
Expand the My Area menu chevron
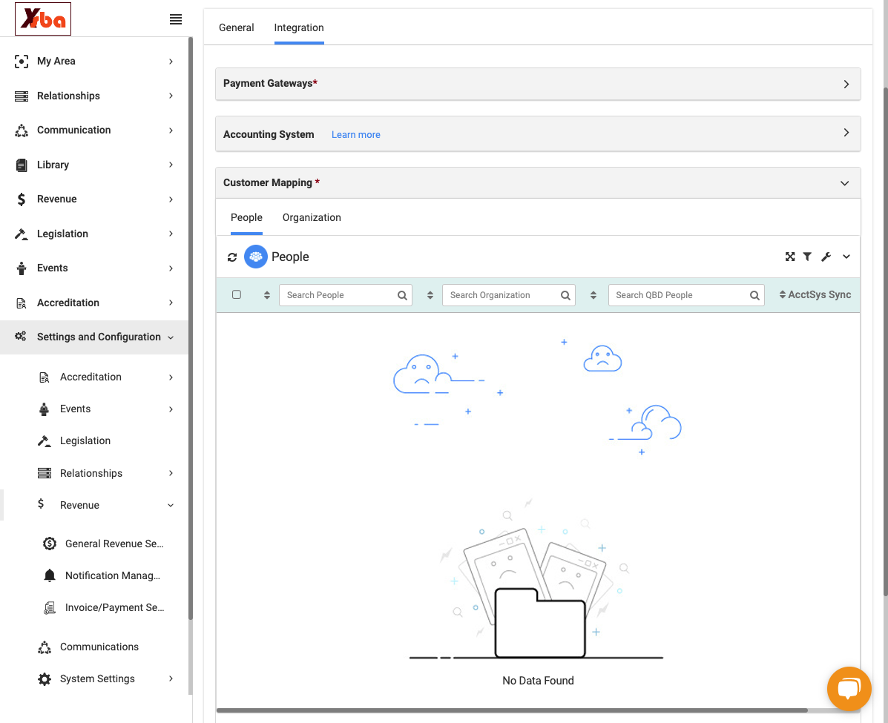(171, 61)
